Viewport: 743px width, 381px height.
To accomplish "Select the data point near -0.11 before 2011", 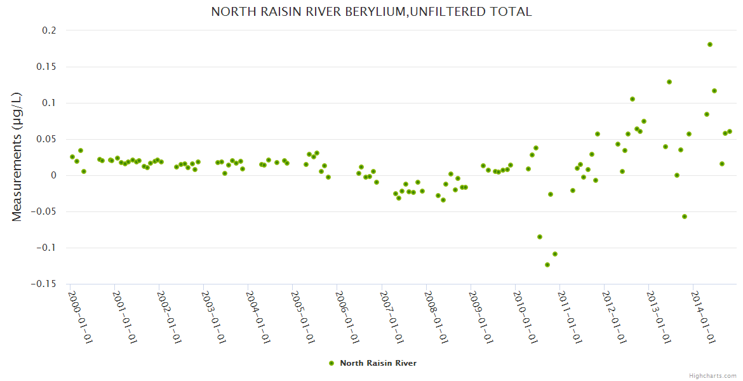I will [x=555, y=254].
